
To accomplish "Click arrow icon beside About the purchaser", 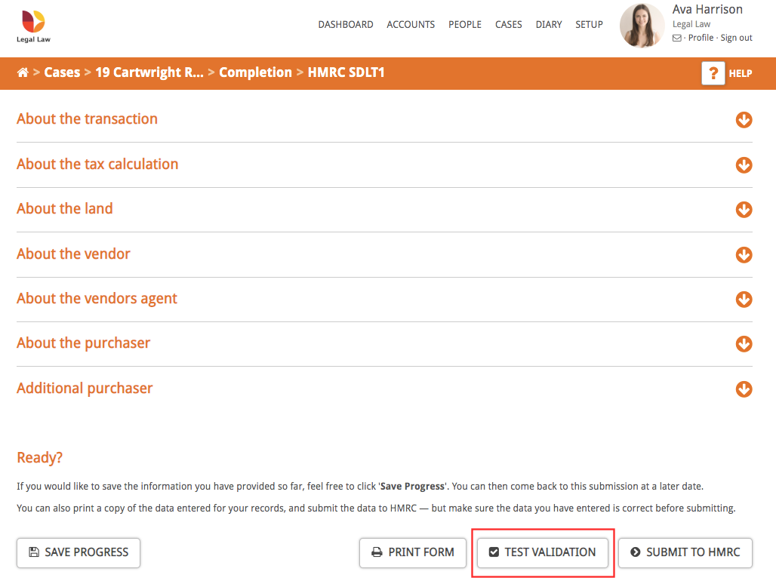I will 744,344.
